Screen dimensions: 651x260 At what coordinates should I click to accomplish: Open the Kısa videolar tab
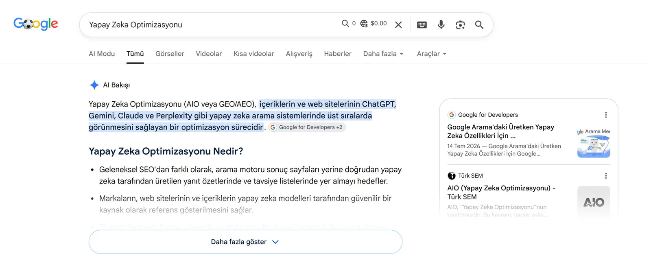click(x=254, y=54)
